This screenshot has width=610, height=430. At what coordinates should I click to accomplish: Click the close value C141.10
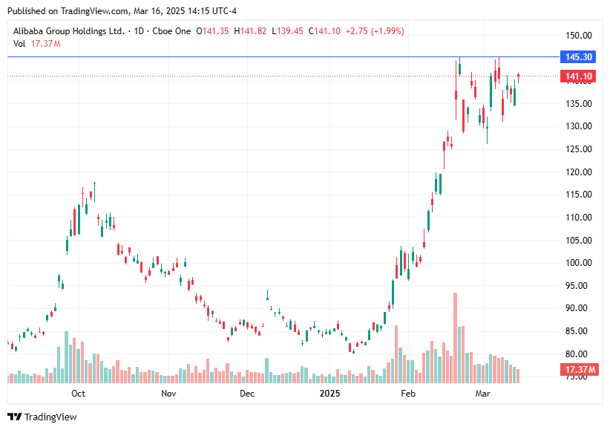[324, 31]
